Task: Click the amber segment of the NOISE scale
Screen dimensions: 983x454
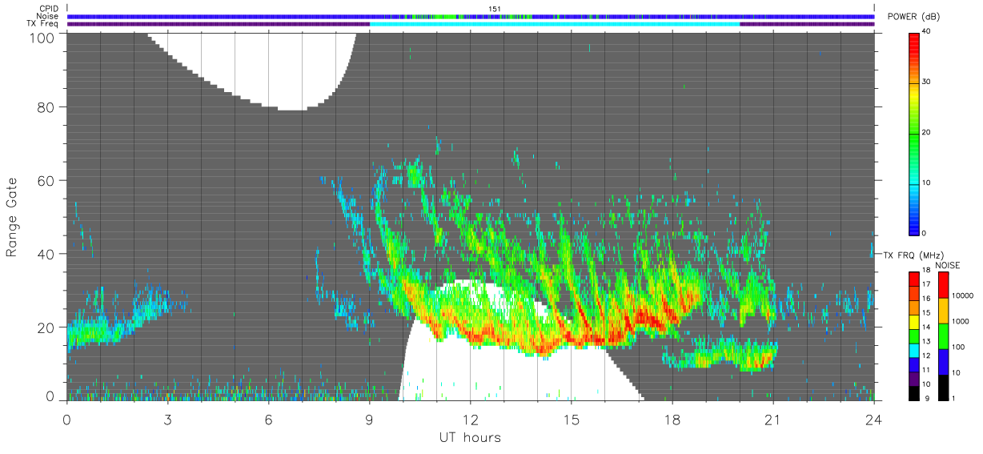Action: (x=943, y=311)
